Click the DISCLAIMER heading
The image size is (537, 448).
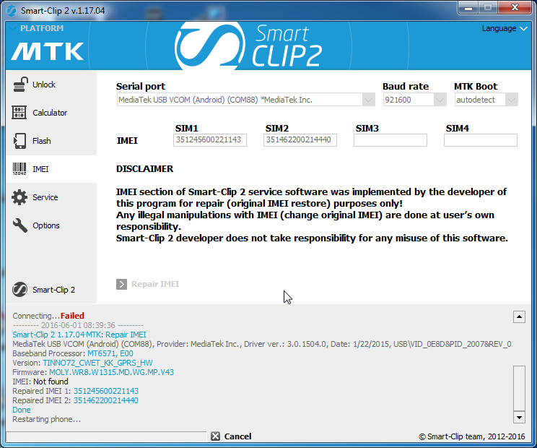point(144,168)
